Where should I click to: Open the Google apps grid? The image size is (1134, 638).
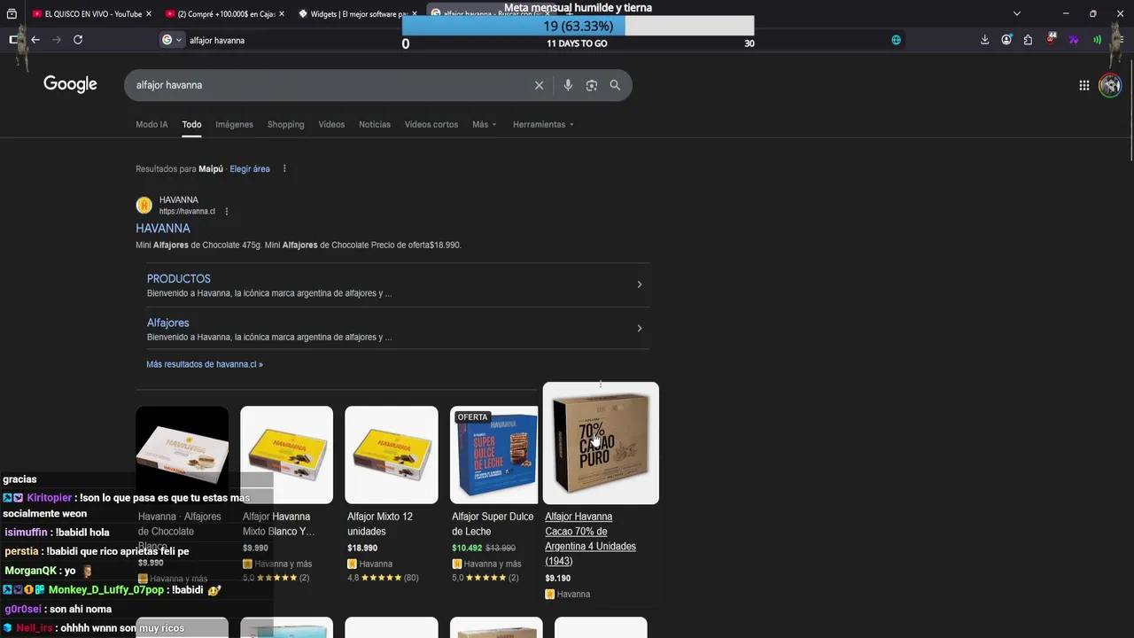[x=1084, y=85]
